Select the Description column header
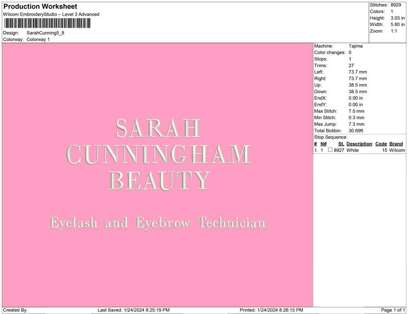This screenshot has height=314, width=408. (359, 144)
